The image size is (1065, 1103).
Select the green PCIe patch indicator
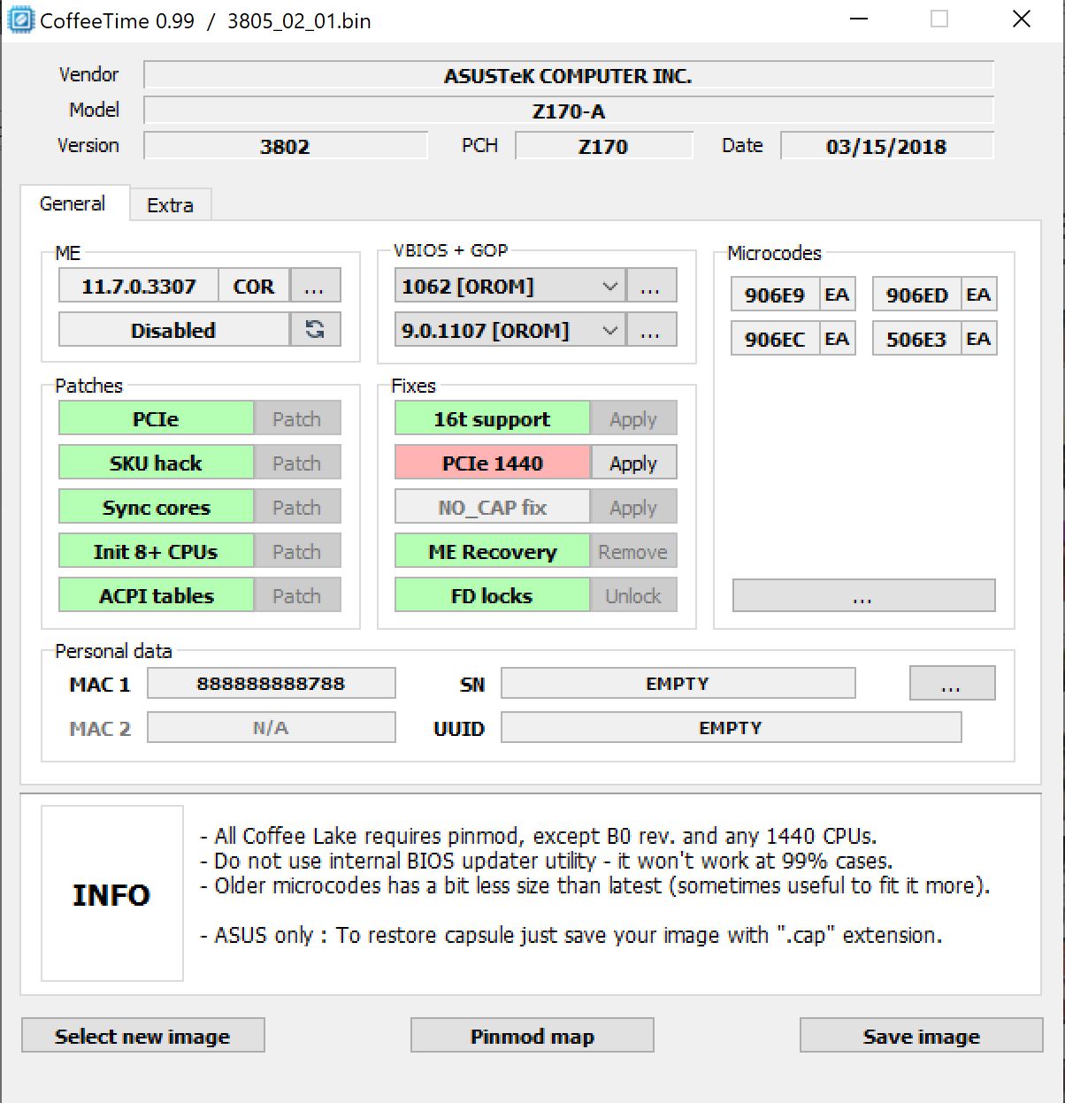156,418
